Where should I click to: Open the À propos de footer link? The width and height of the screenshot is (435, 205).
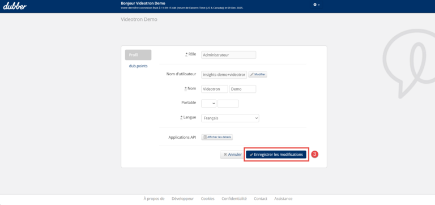pyautogui.click(x=154, y=199)
